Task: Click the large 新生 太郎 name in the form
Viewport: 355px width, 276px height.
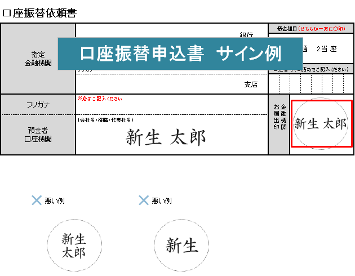Action: pyautogui.click(x=166, y=137)
